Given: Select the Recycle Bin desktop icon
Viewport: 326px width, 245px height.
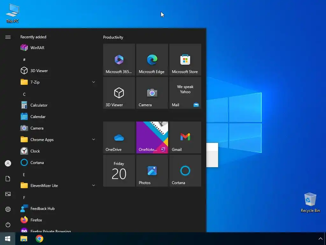Looking at the screenshot, I should pos(310,203).
